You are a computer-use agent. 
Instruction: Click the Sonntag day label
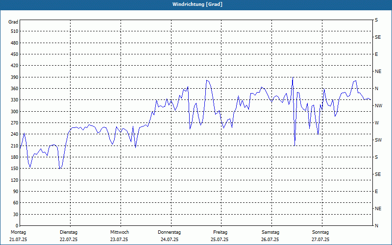pos(320,232)
